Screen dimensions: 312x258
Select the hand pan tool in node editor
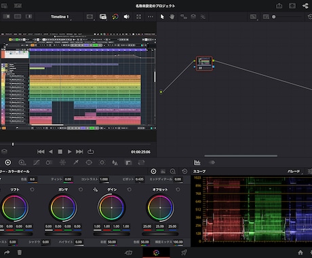click(x=172, y=17)
